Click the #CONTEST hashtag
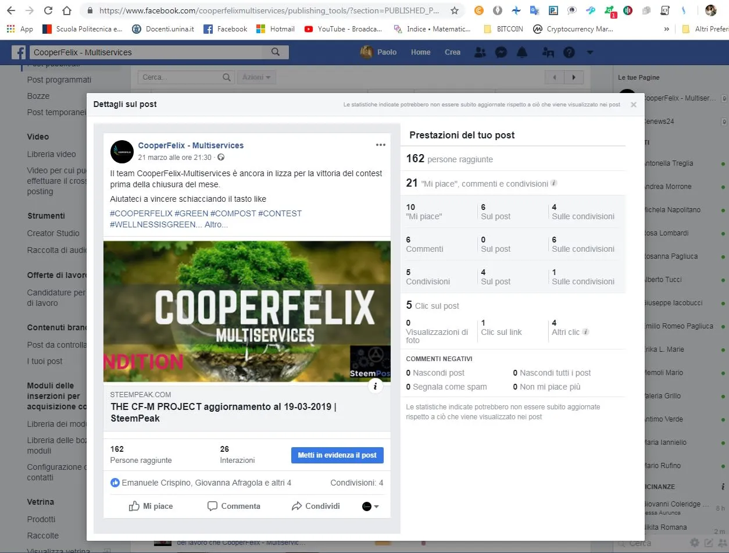 point(280,213)
